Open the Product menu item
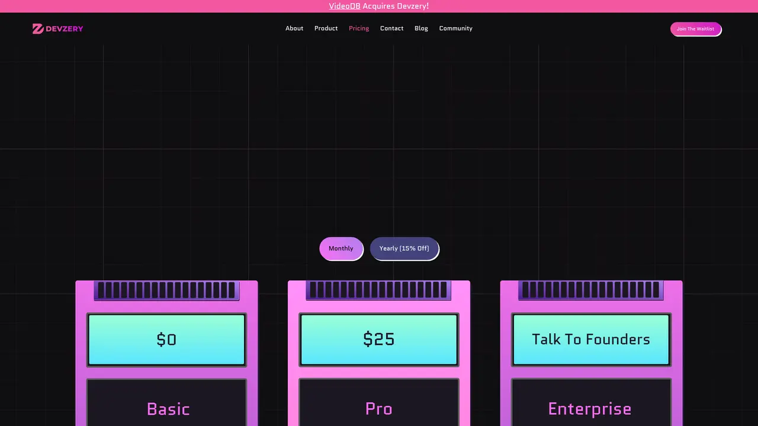 tap(326, 28)
